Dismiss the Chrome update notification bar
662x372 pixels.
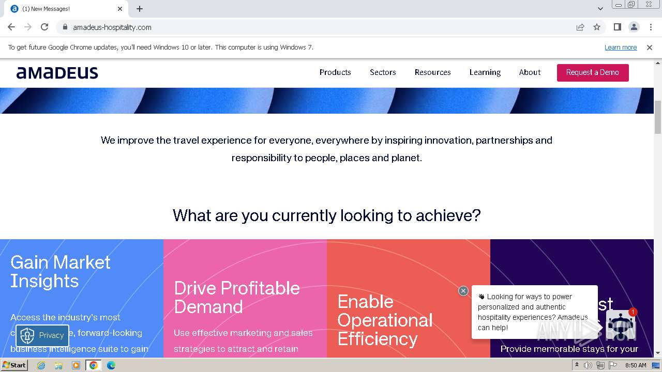(x=650, y=47)
